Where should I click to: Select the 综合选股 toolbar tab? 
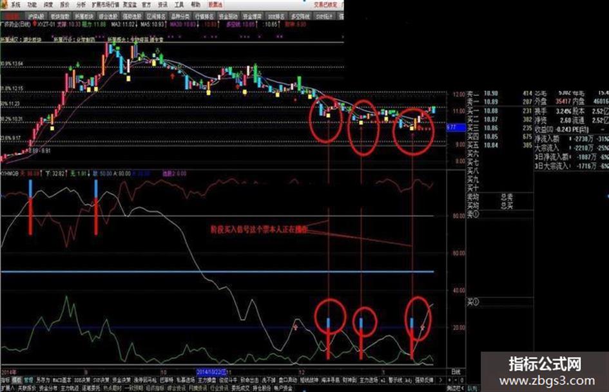click(108, 16)
